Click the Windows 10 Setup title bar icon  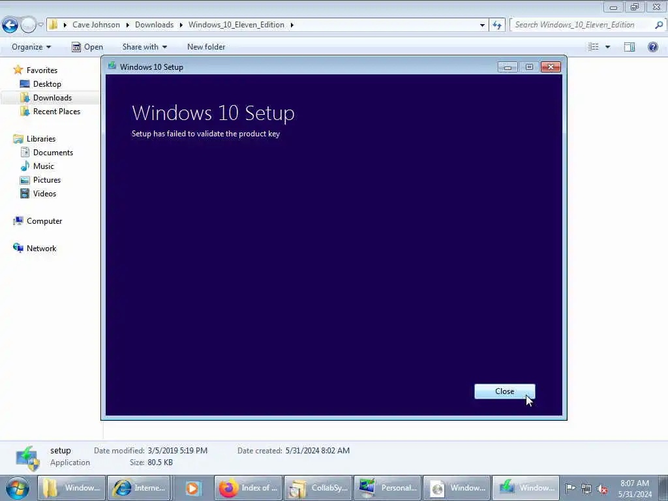(112, 67)
